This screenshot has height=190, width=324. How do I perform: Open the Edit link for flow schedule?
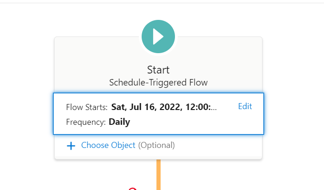click(x=245, y=106)
